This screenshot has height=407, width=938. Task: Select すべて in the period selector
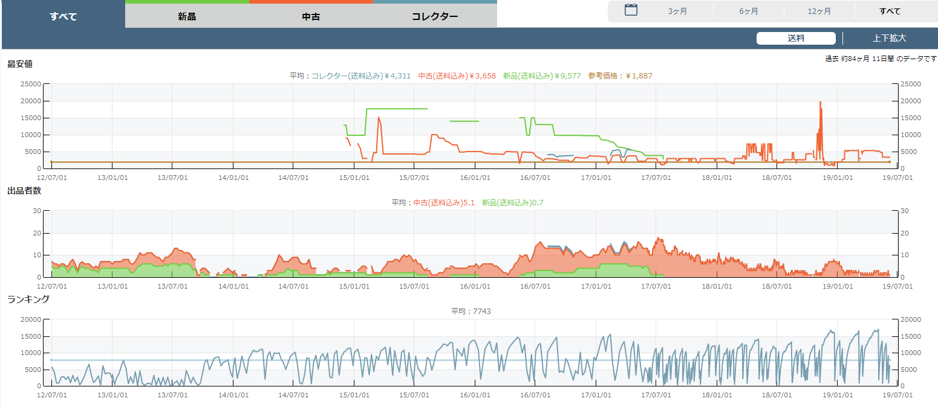tap(890, 11)
